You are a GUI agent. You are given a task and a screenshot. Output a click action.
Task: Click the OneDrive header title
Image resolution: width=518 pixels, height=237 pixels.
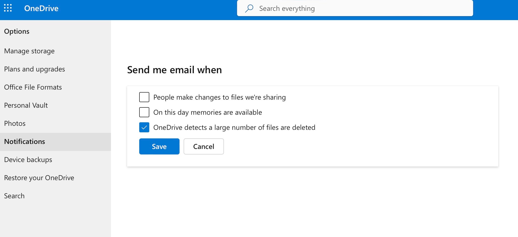click(x=41, y=8)
